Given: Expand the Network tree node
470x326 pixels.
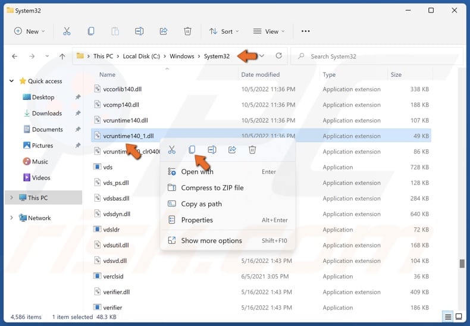Looking at the screenshot, I should 12,218.
